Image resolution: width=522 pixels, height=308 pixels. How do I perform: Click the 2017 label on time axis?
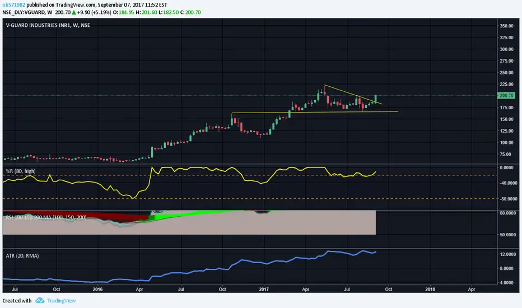(264, 290)
